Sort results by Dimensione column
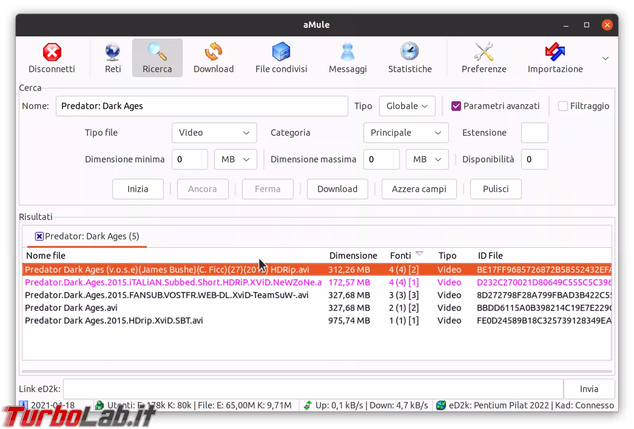Viewport: 634px width, 429px height. (x=353, y=255)
